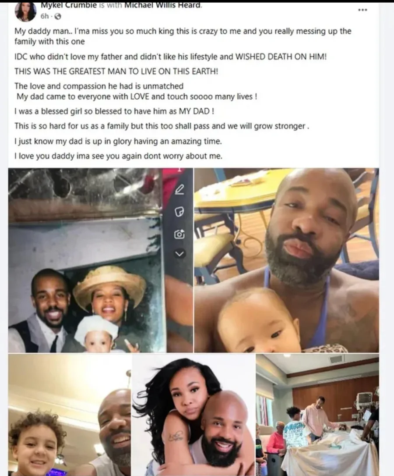Click the line 'I love you daddy'
Viewport: 394px width, 476px height.
(x=118, y=156)
